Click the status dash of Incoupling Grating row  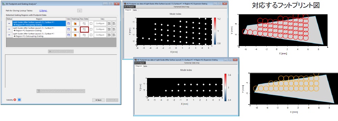coord(9,24)
